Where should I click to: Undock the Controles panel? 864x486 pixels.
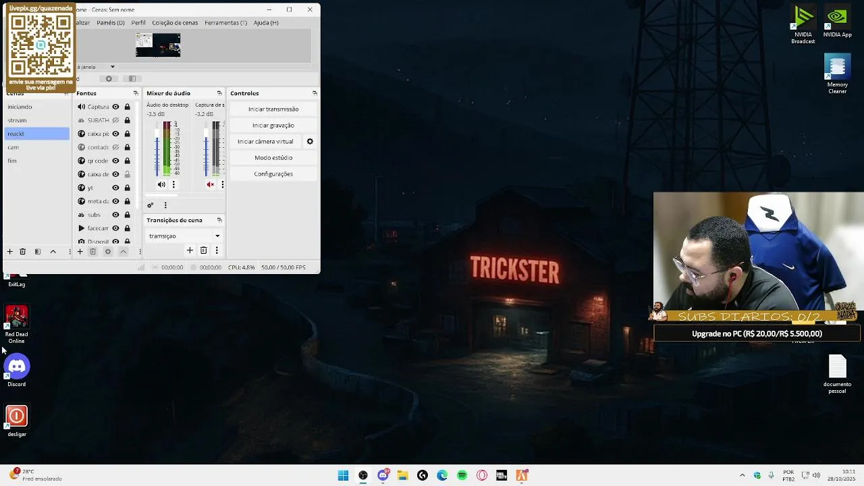point(315,93)
